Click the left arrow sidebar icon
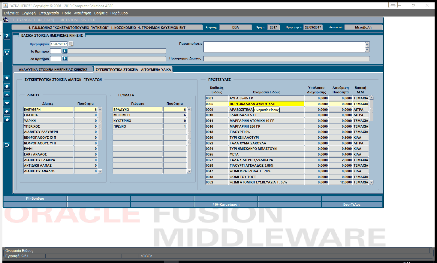 [7, 111]
